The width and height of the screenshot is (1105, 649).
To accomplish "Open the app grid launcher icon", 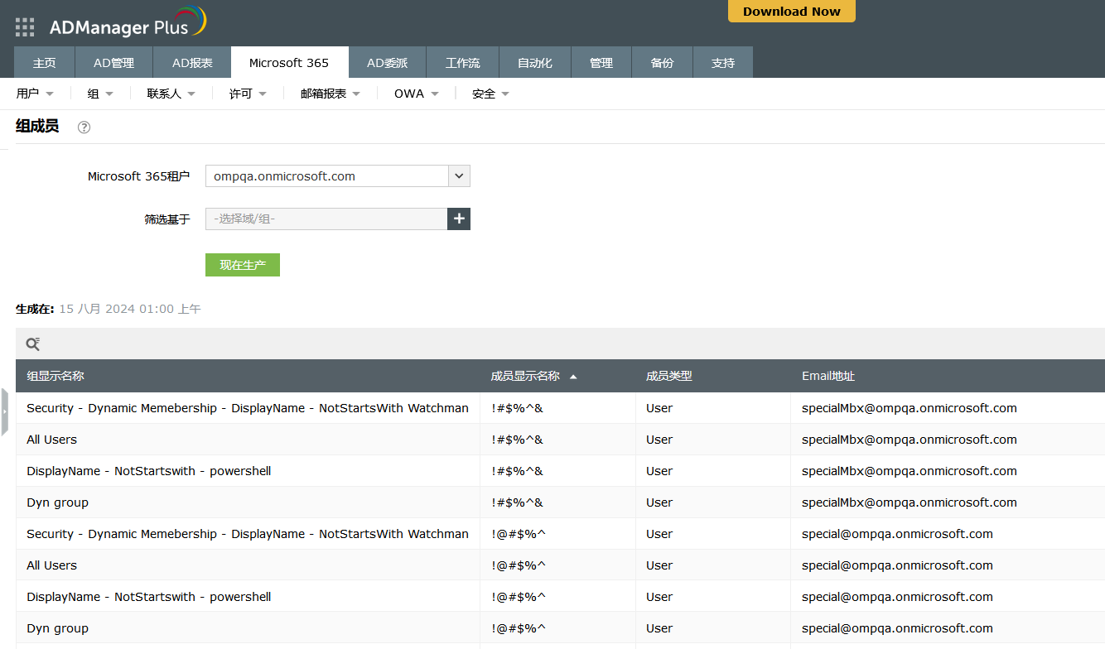I will pos(25,27).
